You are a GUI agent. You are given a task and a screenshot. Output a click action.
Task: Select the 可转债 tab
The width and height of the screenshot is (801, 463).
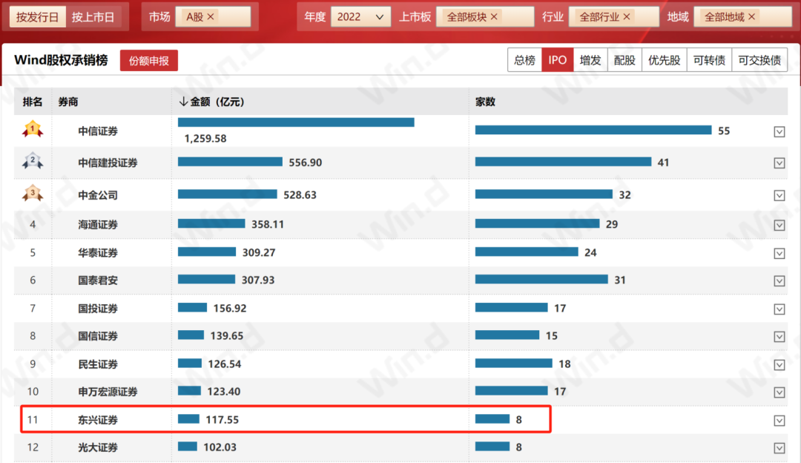710,60
